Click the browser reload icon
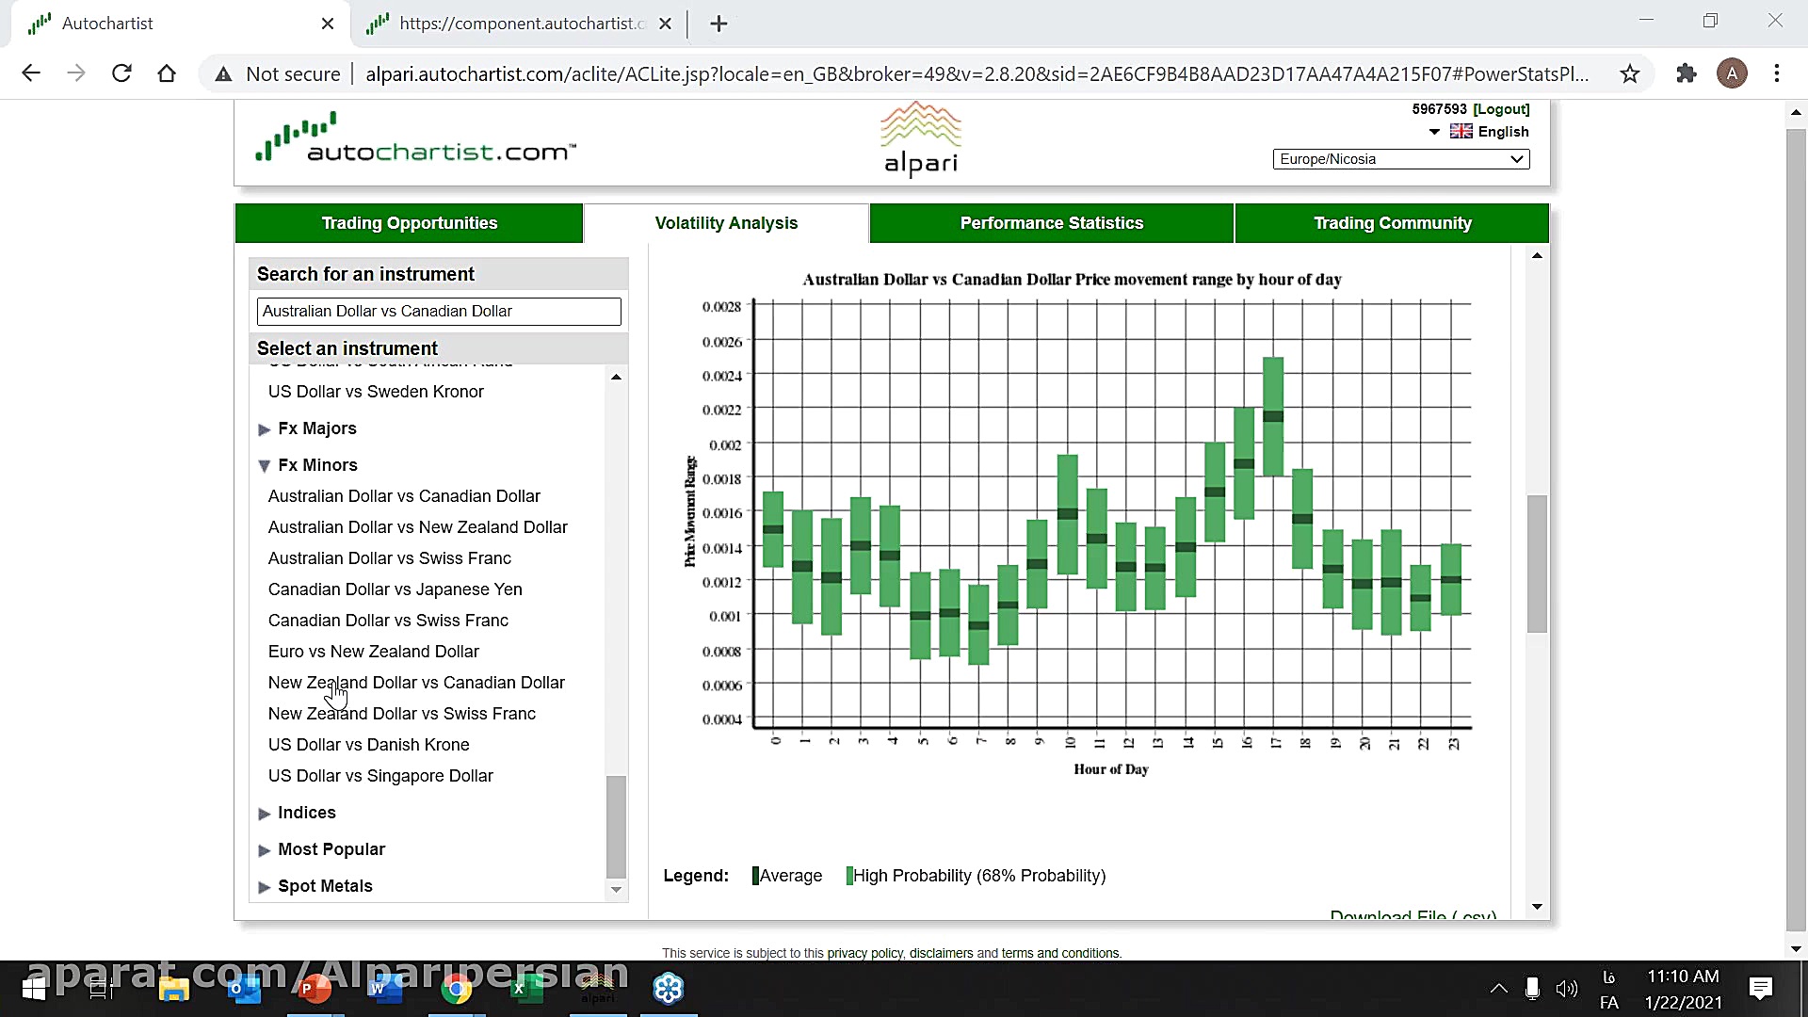 click(x=121, y=73)
